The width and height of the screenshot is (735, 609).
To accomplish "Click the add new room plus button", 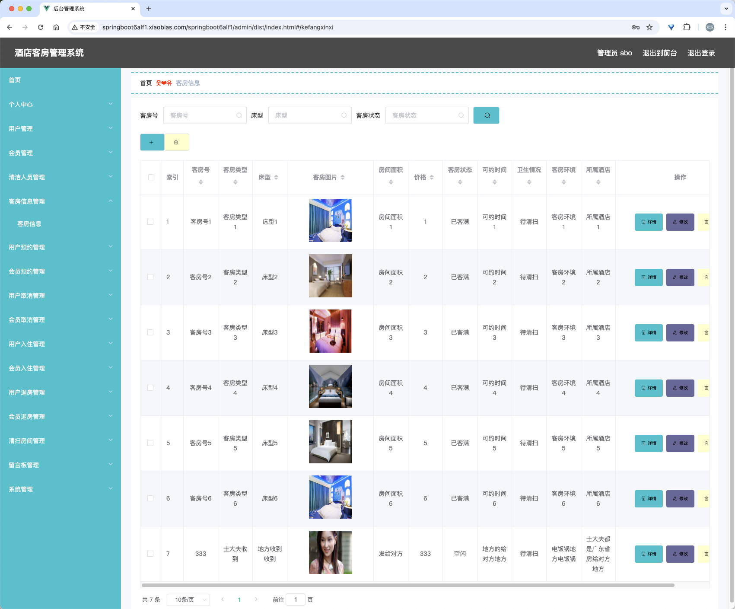I will 152,142.
